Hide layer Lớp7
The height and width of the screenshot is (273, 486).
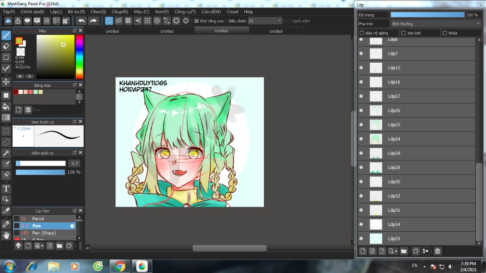pos(361,53)
